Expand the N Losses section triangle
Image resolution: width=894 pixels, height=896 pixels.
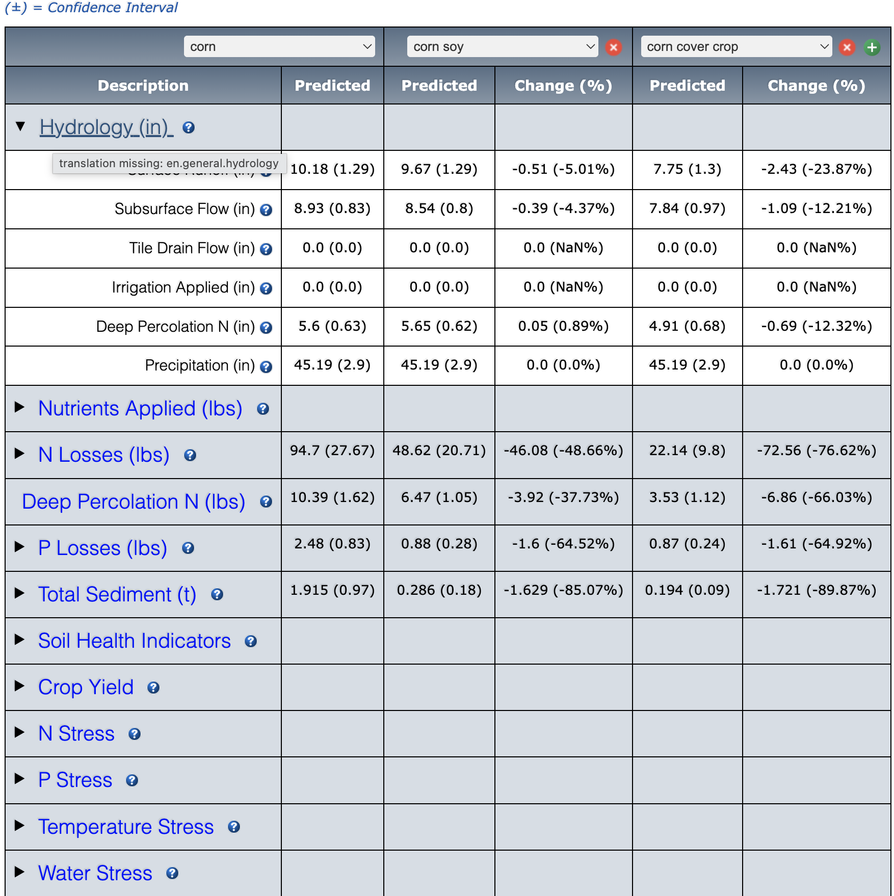point(19,453)
